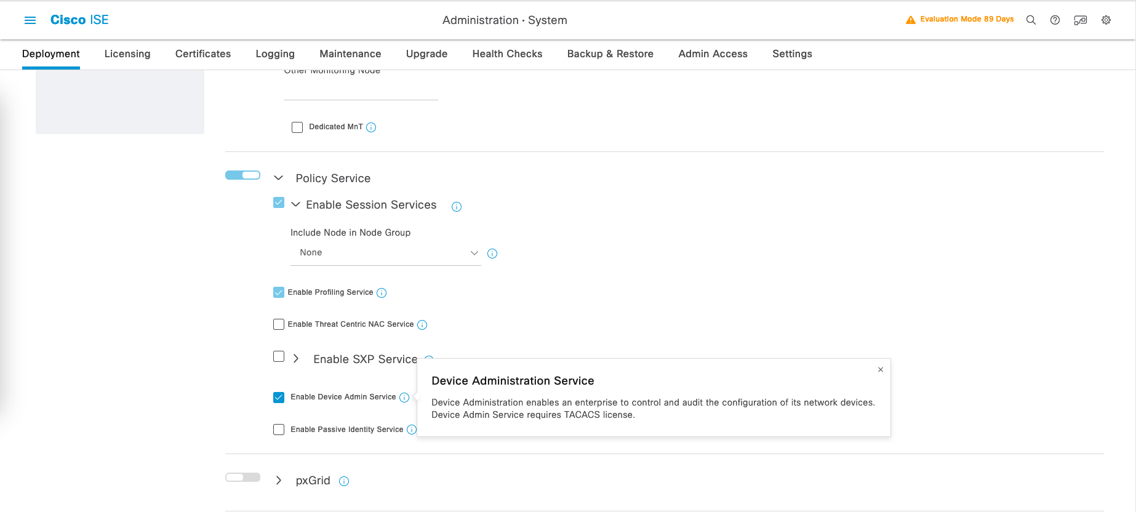1136x512 pixels.
Task: Close the Device Administration Service tooltip
Action: click(881, 370)
